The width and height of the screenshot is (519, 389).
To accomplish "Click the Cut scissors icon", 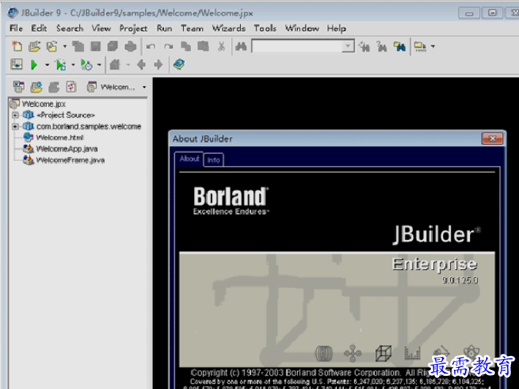I will [x=221, y=46].
